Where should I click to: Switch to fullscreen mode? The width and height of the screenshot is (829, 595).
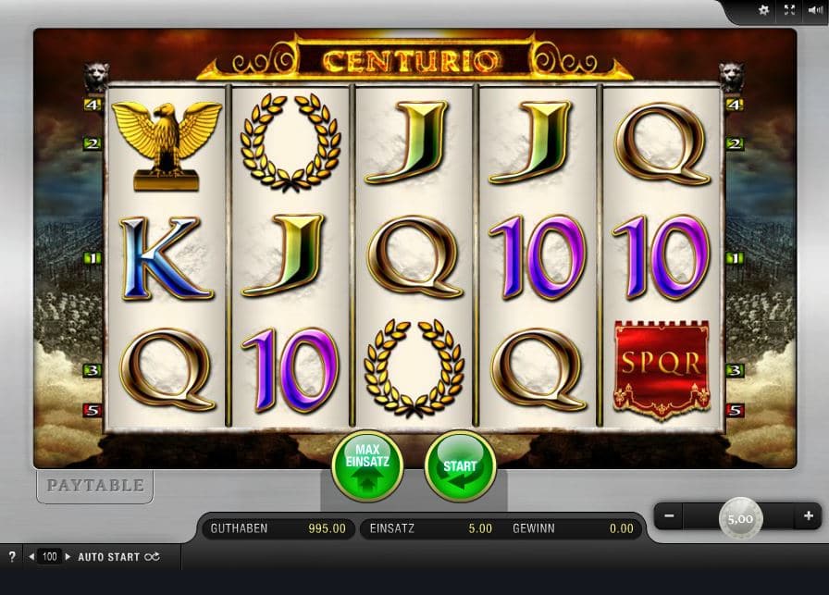(789, 10)
